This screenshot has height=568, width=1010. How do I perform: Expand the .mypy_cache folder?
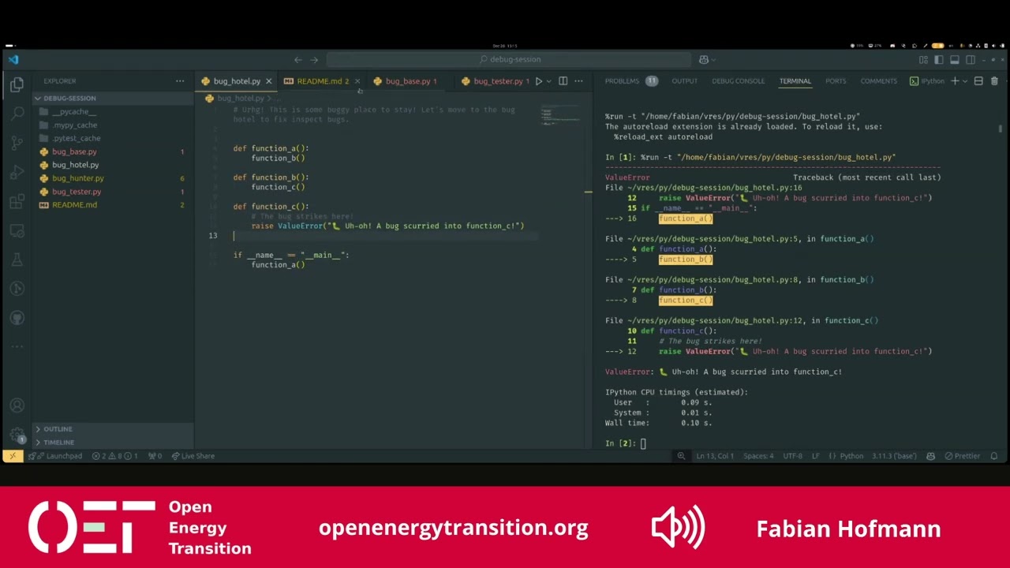[x=113, y=125]
